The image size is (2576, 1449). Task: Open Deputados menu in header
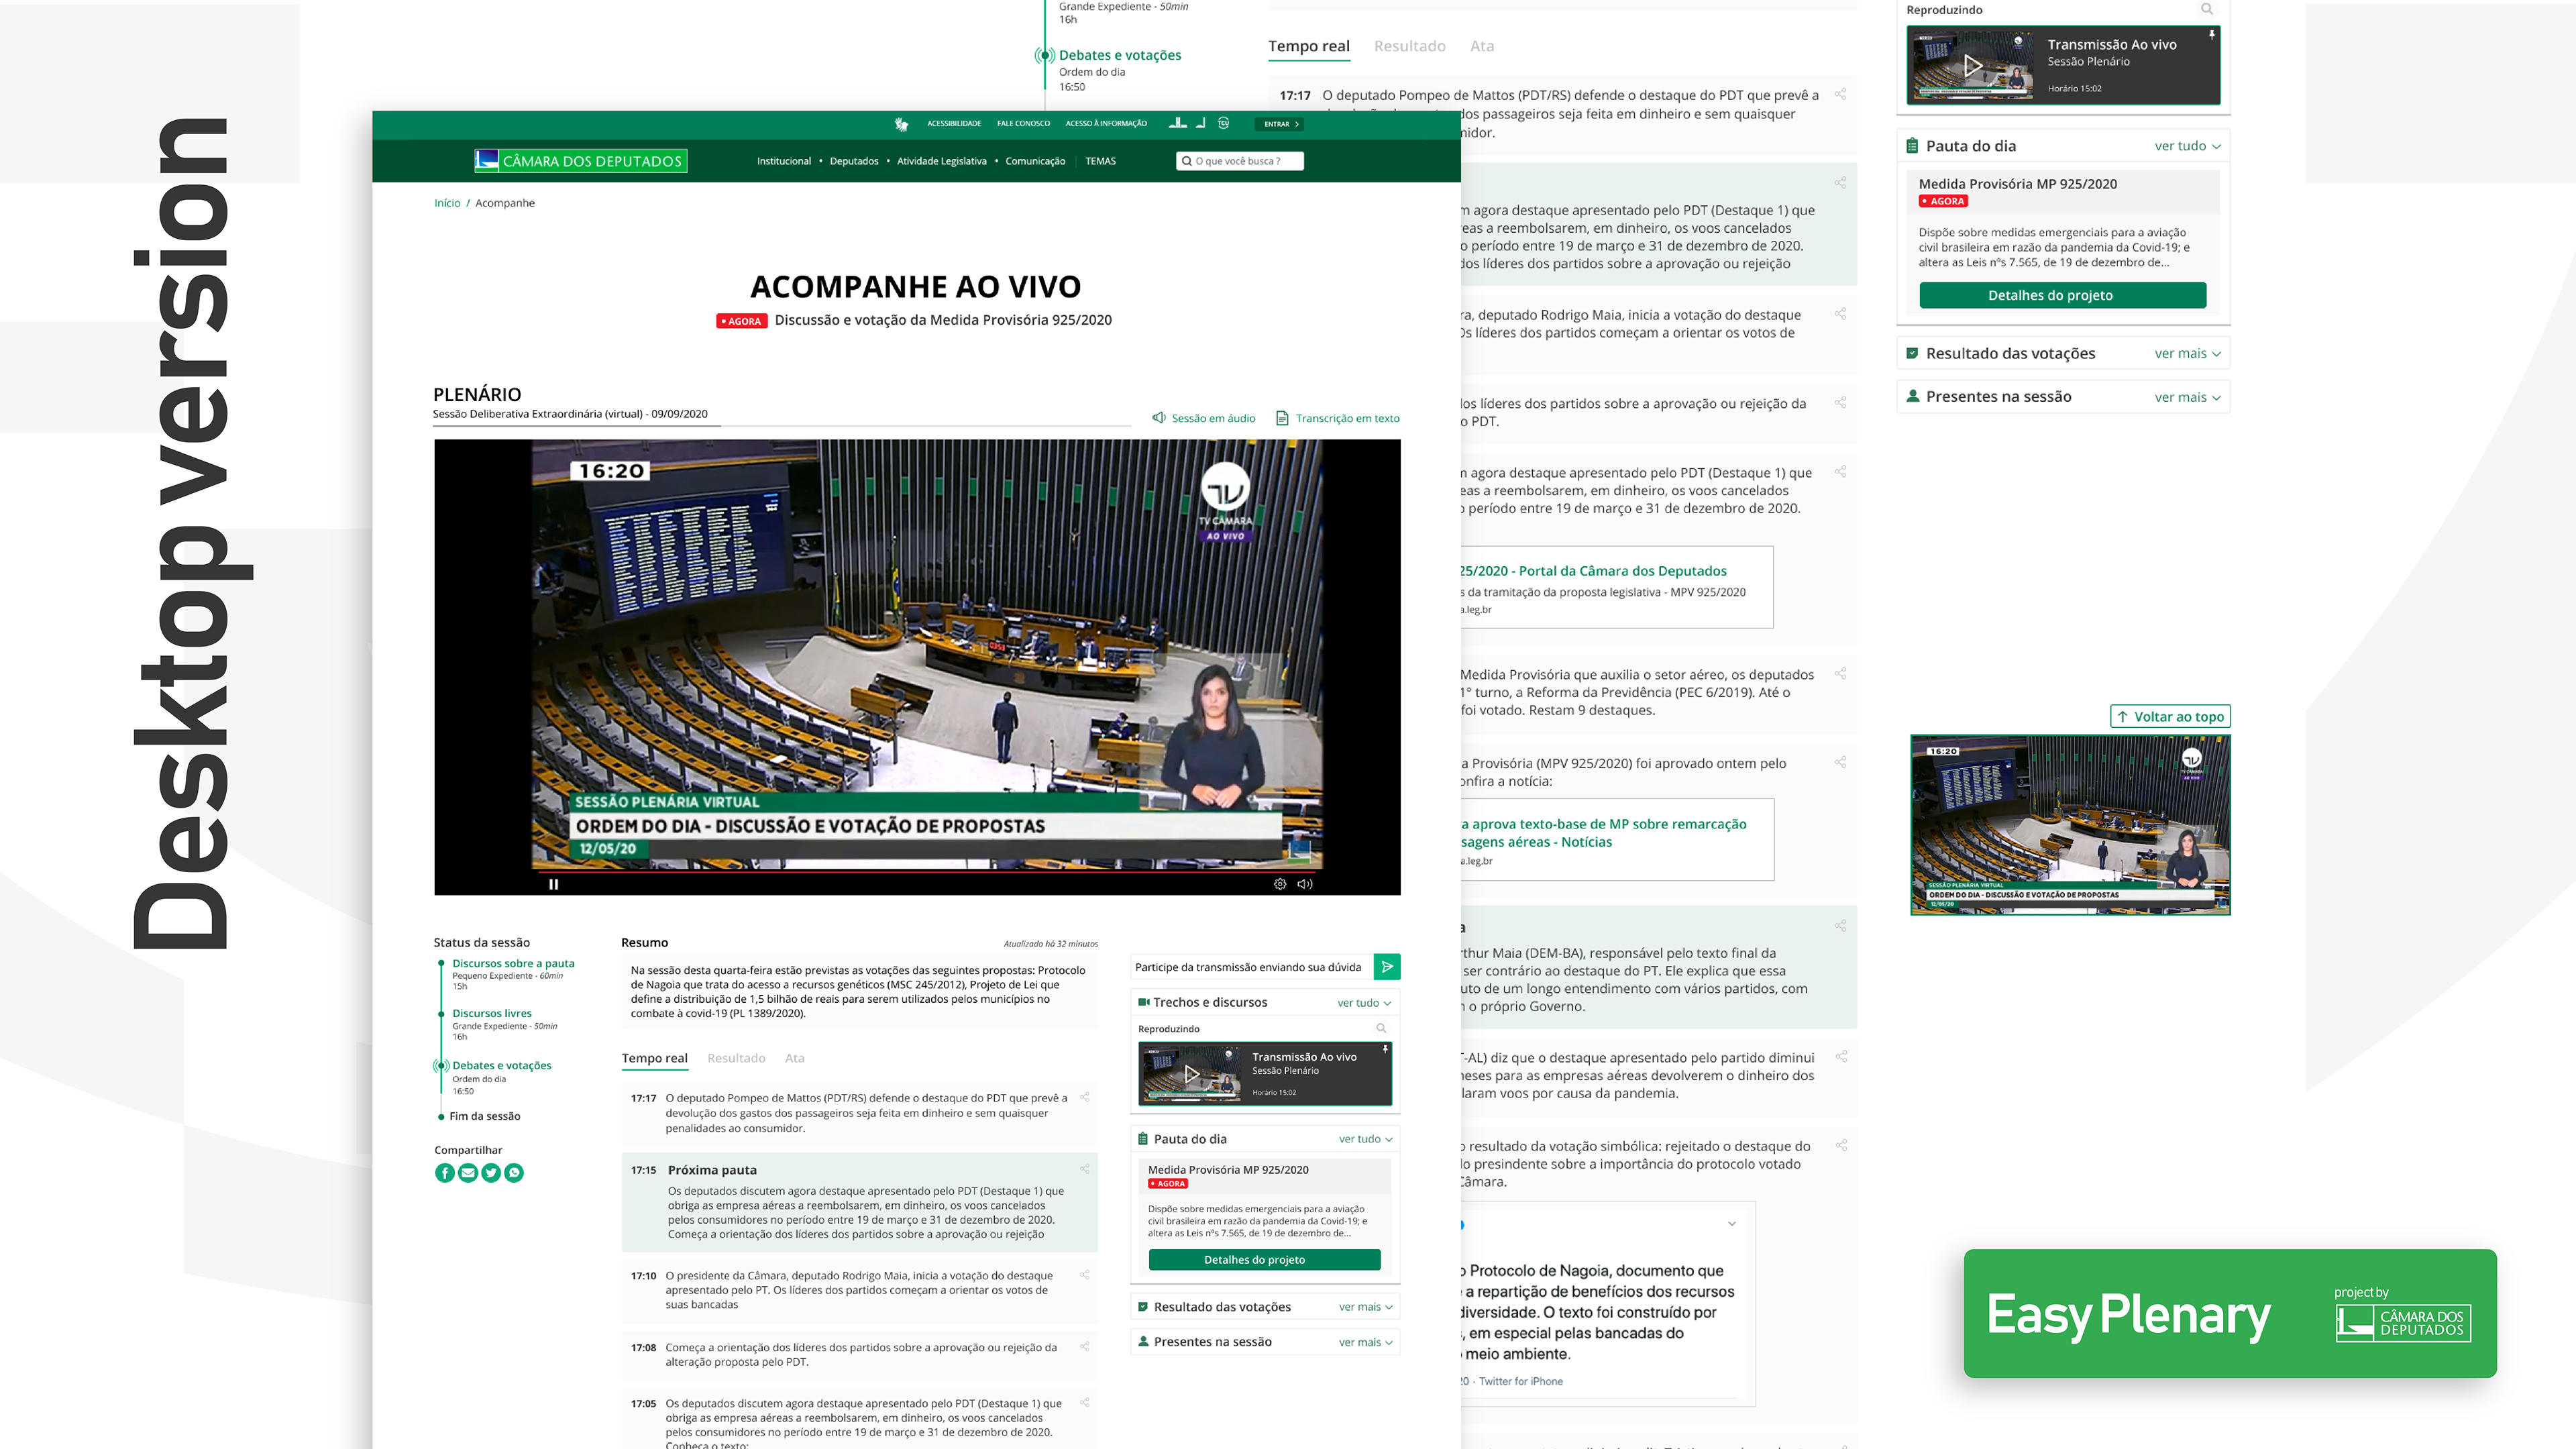click(x=854, y=161)
